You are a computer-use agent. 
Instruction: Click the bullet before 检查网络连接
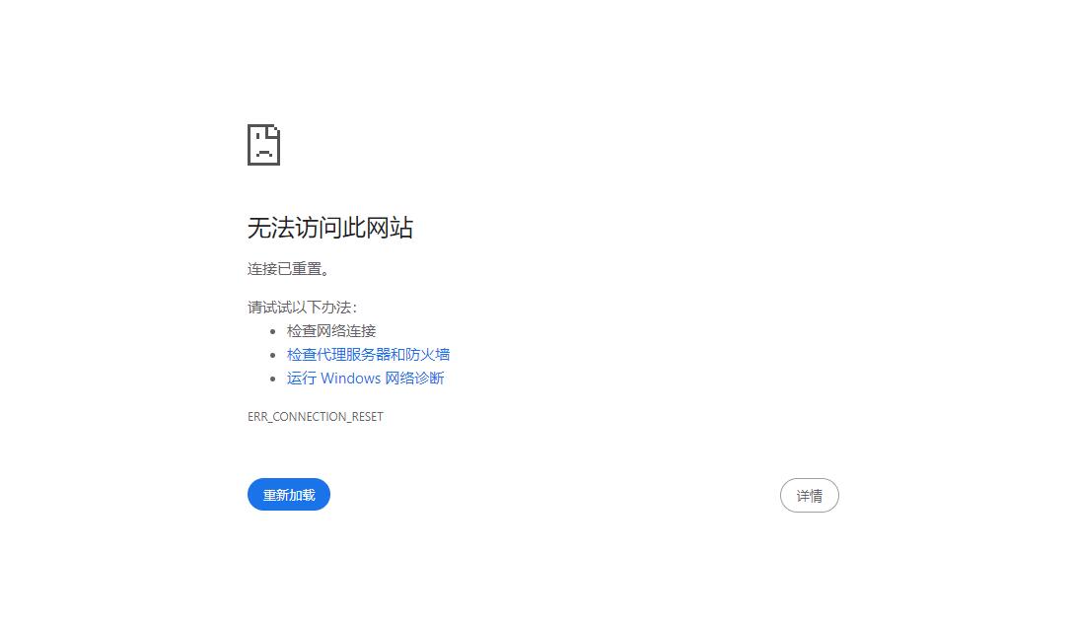pos(272,331)
